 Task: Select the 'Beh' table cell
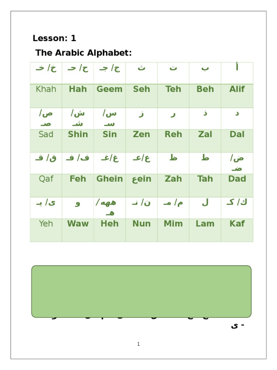[205, 89]
